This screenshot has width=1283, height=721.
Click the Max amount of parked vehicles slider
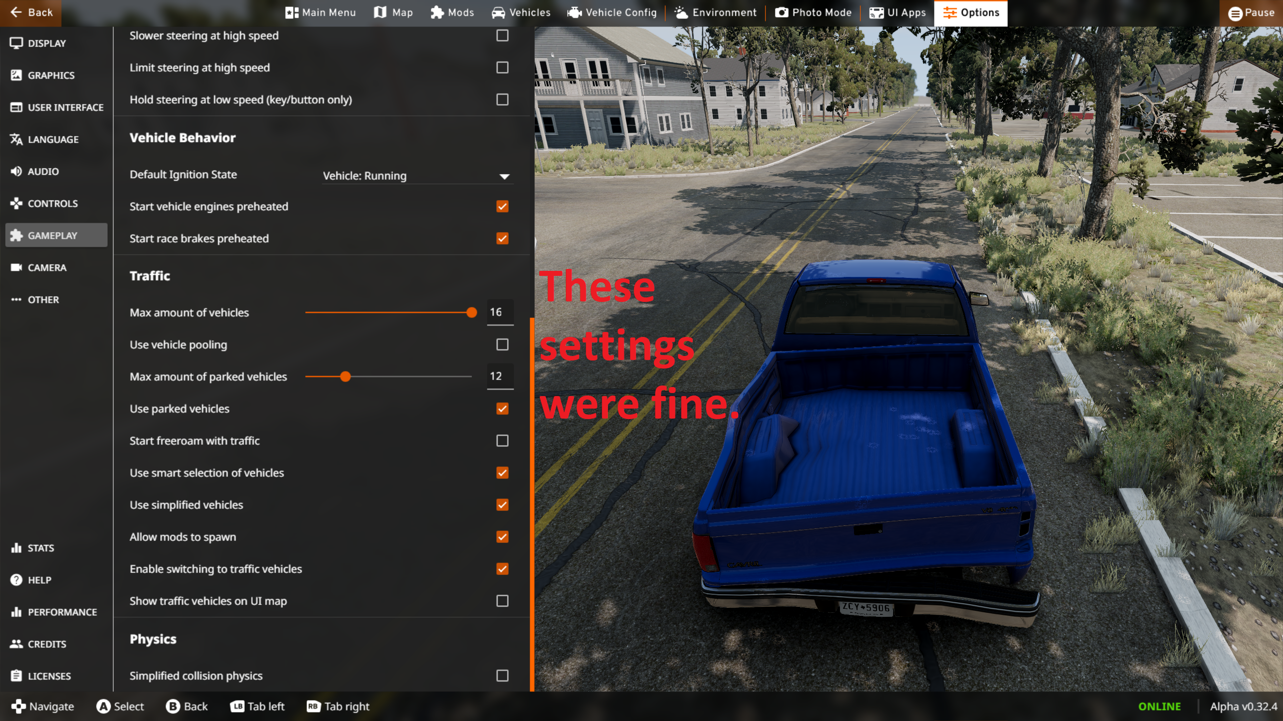point(345,377)
